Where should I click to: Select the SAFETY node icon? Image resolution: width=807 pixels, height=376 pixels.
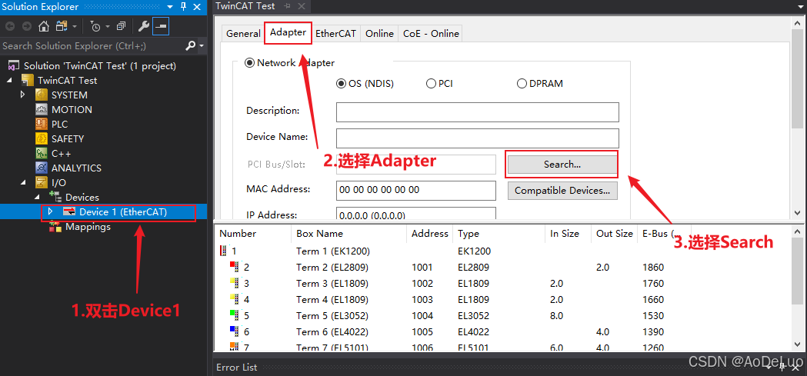click(42, 139)
